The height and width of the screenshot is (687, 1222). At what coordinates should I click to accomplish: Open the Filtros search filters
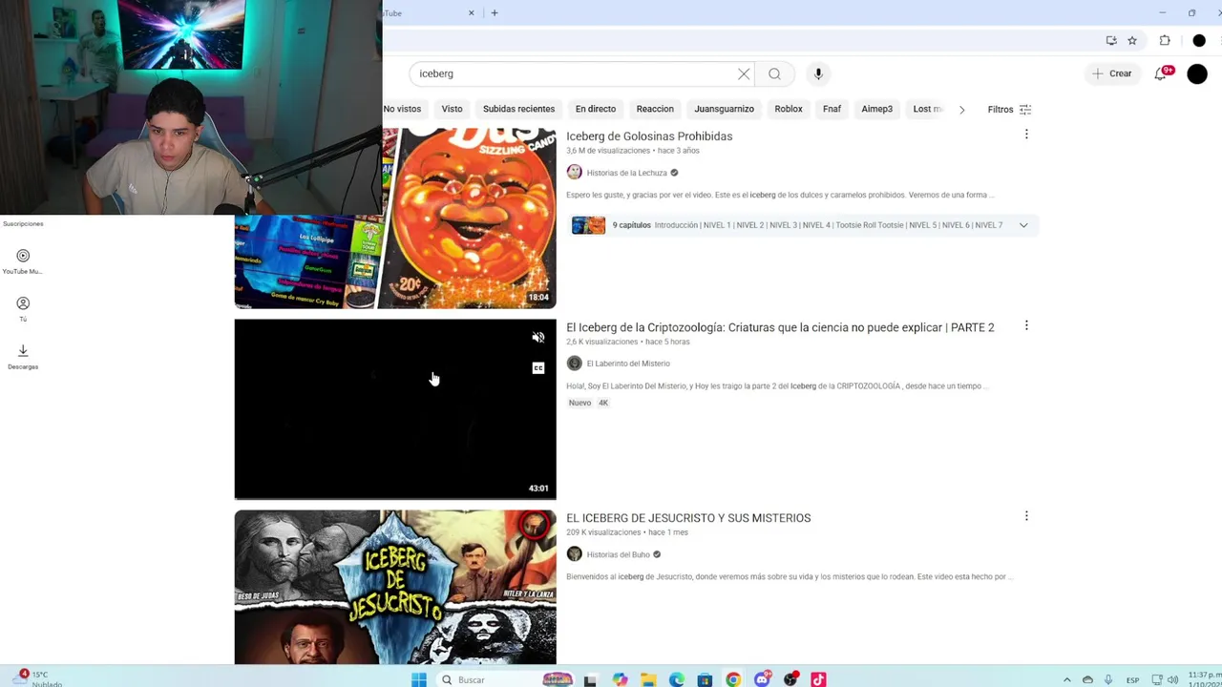tap(1009, 110)
